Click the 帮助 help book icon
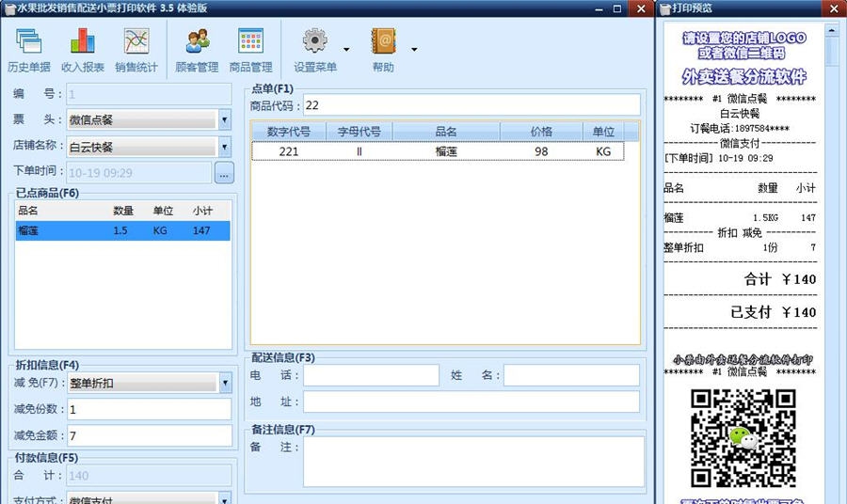847x504 pixels. (x=383, y=41)
